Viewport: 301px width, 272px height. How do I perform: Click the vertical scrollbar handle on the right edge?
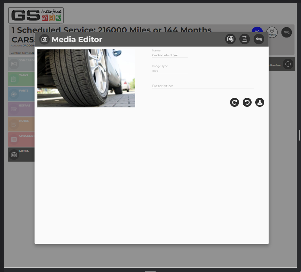pyautogui.click(x=300, y=135)
